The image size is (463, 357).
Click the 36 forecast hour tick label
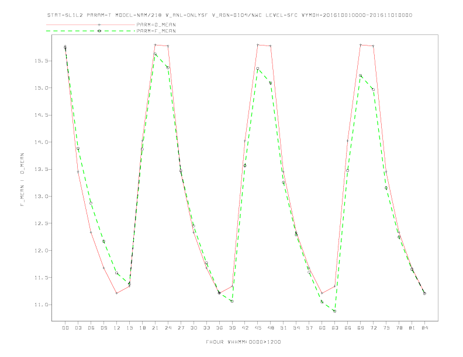tap(219, 328)
